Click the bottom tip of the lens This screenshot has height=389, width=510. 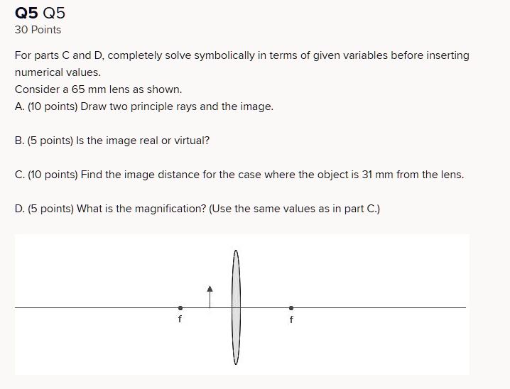tap(236, 363)
